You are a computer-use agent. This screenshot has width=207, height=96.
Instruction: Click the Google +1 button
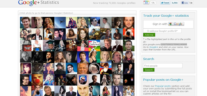click(146, 3)
